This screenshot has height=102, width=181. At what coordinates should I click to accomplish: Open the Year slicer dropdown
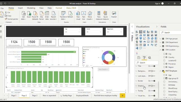click(79, 32)
